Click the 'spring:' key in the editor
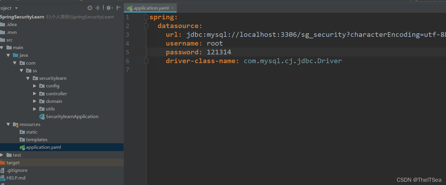Screen dimensions: 446x185 coord(164,17)
